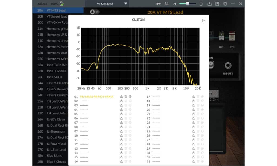The image size is (277, 166).
Task: Import an IR file into slot 09
Action: pyautogui.click(x=121, y=131)
